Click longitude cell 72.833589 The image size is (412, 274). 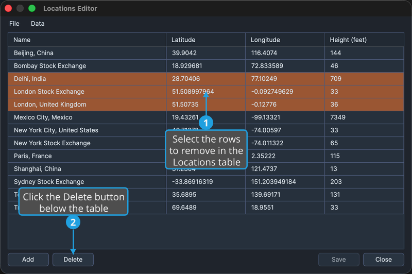(285, 66)
